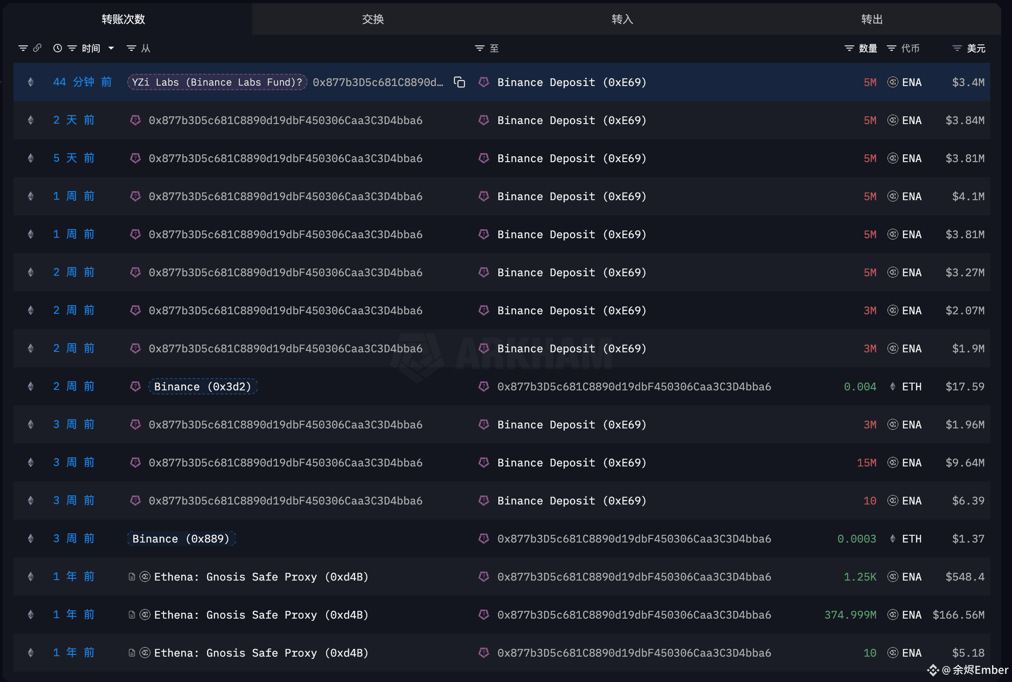The image size is (1012, 682).
Task: Open the 2 天 前 transaction link
Action: click(x=74, y=120)
